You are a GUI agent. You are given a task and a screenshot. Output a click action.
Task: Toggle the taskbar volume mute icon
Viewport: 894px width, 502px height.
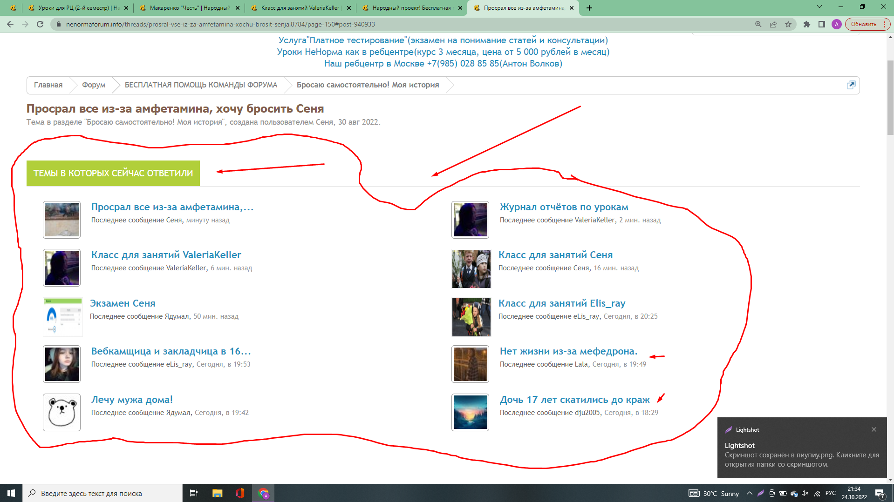tap(805, 493)
